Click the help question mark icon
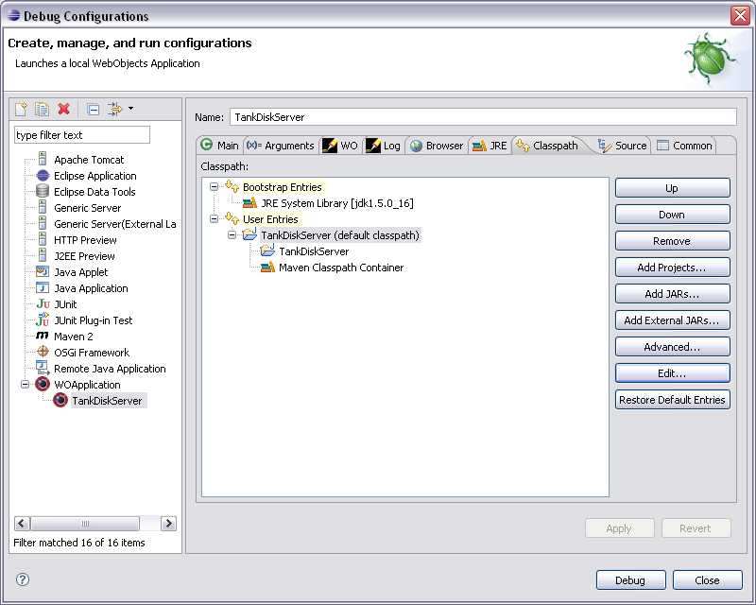756x605 pixels. [23, 579]
